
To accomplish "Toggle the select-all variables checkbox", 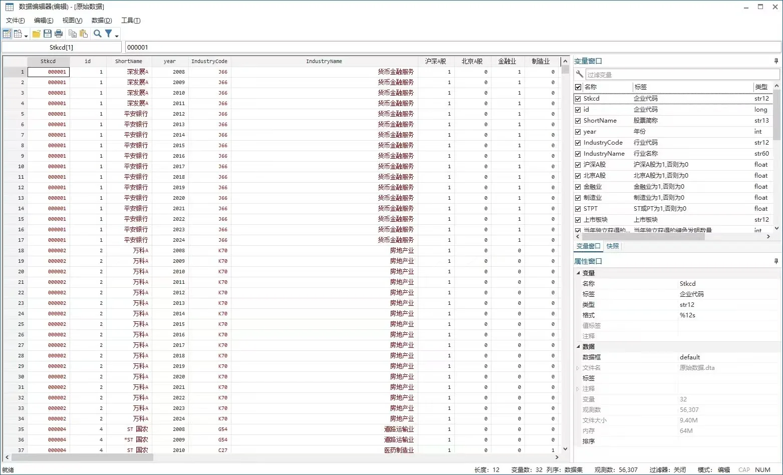I will click(578, 87).
